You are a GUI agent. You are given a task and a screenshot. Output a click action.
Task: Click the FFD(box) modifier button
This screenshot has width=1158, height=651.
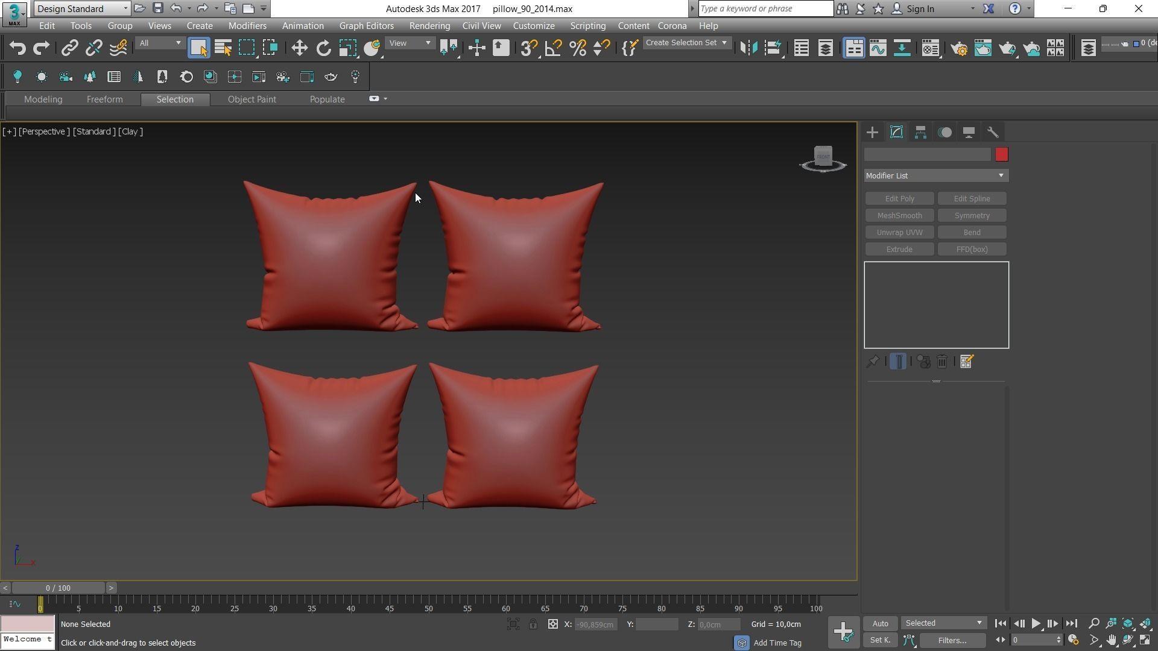tap(972, 250)
